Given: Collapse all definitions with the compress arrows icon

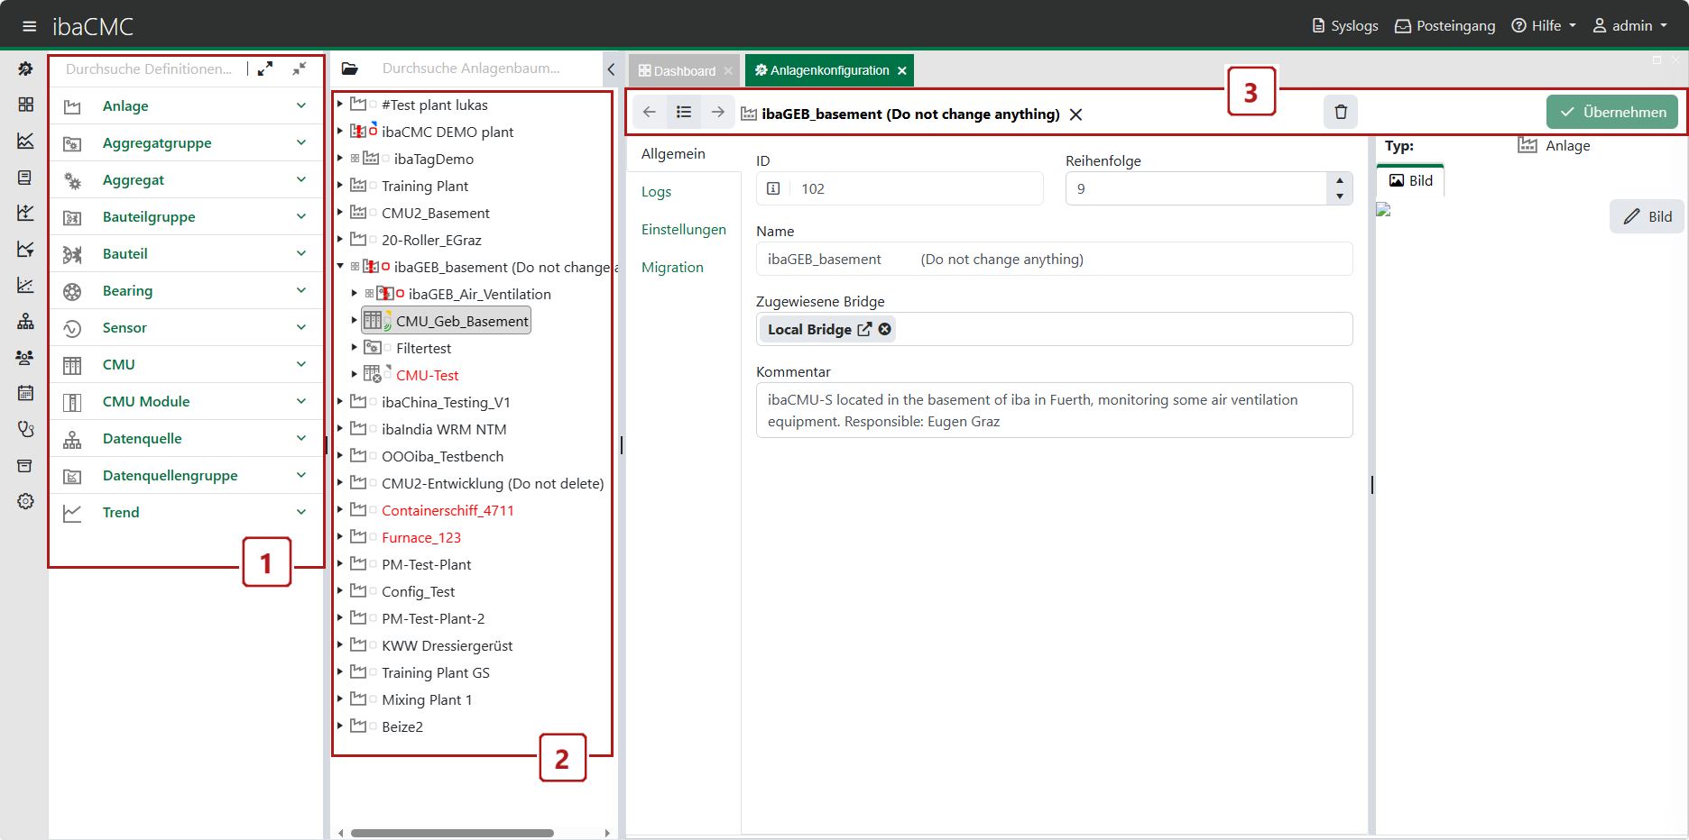Looking at the screenshot, I should click(x=300, y=68).
